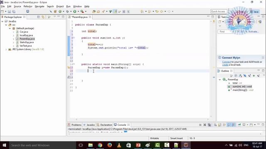Toggle Mark Occurrences in main toolbar
The width and height of the screenshot is (266, 149).
116,12
